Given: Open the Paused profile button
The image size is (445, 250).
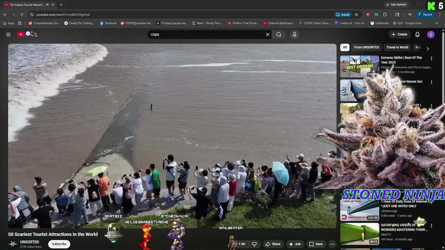Looking at the screenshot, I should 425,15.
